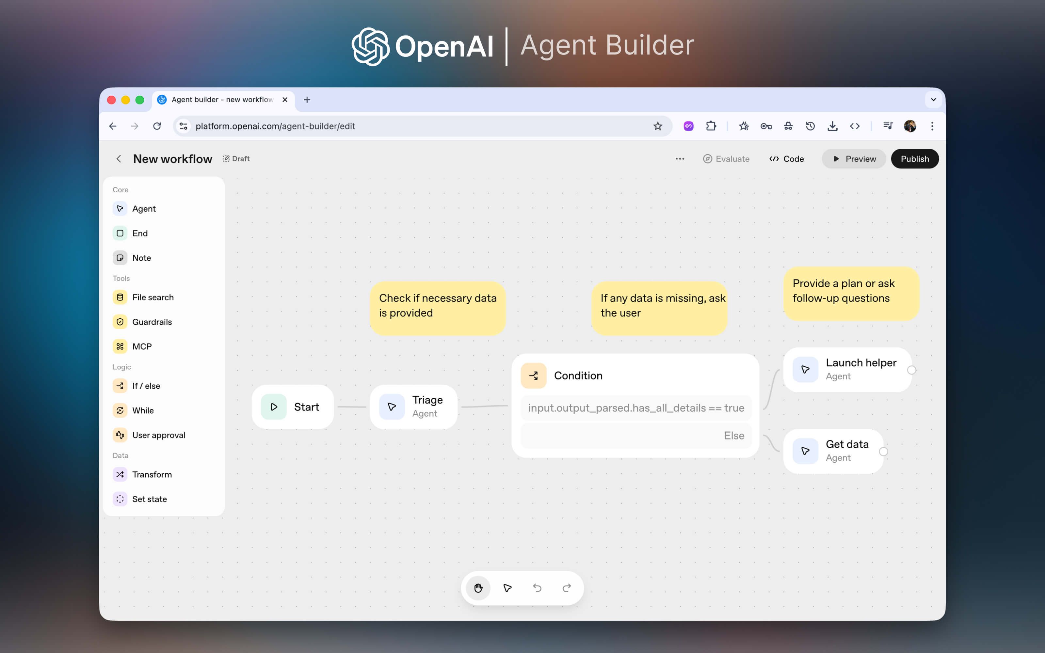Switch to the Code view

pos(786,159)
